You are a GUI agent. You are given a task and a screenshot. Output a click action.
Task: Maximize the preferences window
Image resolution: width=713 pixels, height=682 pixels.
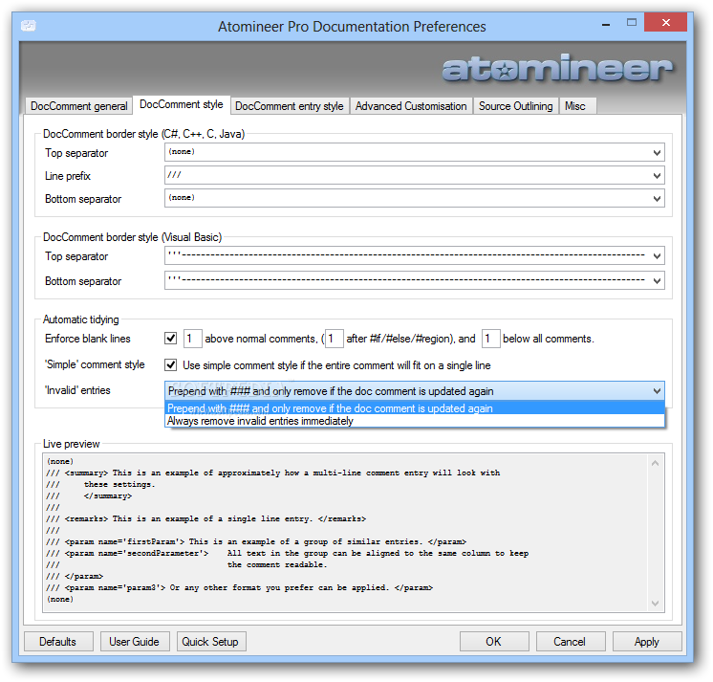coord(632,23)
